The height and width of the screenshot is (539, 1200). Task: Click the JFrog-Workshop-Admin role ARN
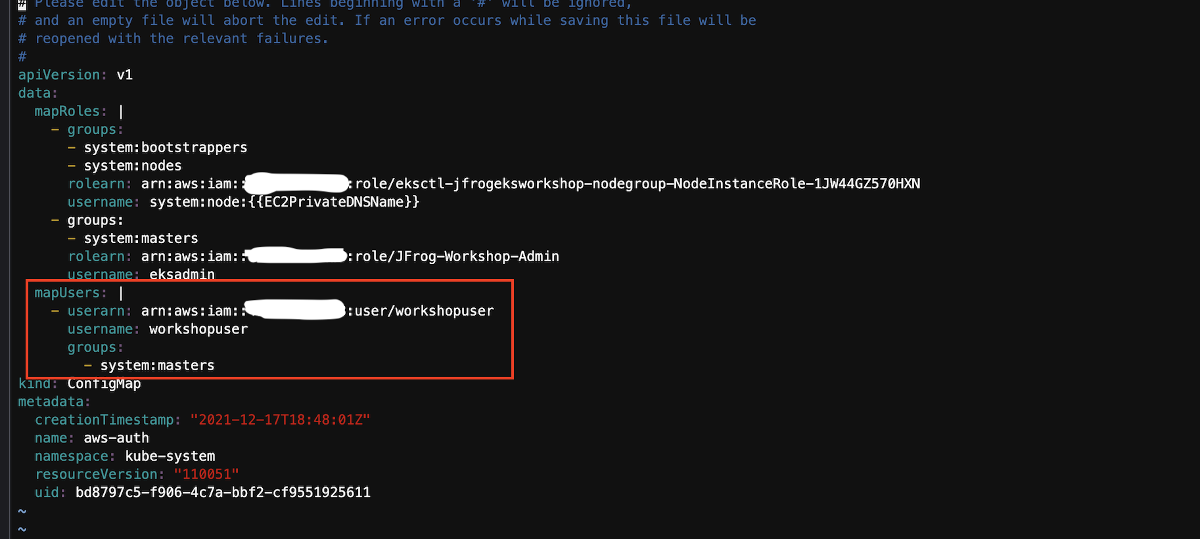[x=350, y=257]
